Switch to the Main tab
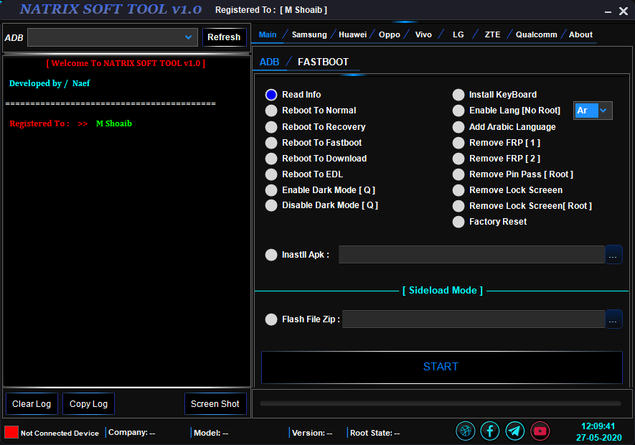This screenshot has height=445, width=635. 268,34
